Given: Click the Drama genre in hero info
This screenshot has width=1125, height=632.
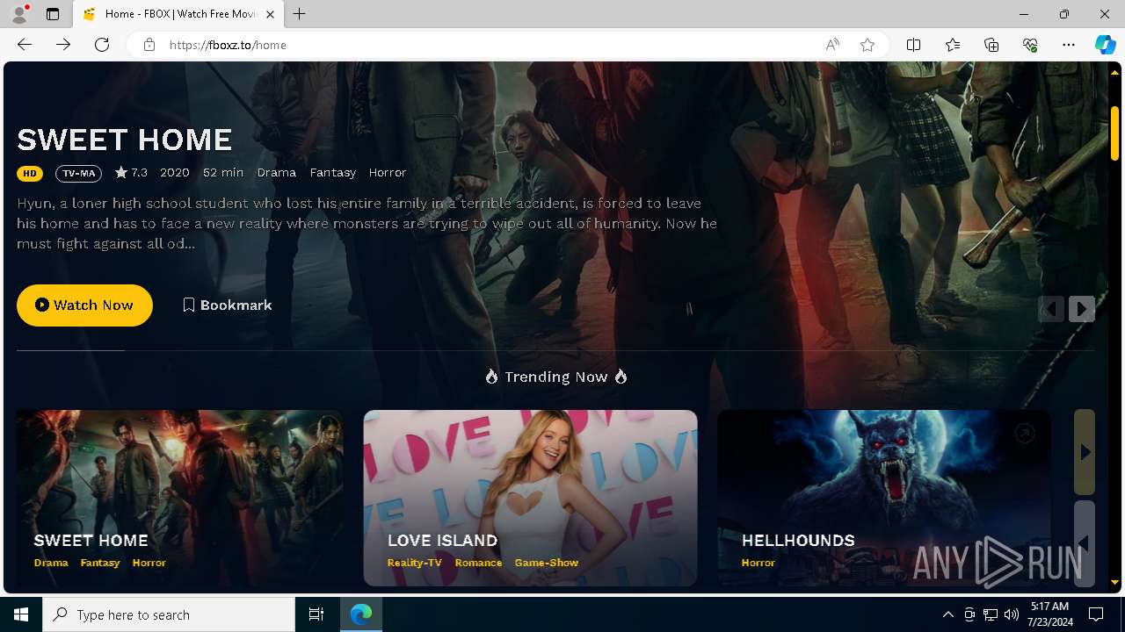Looking at the screenshot, I should pyautogui.click(x=277, y=173).
